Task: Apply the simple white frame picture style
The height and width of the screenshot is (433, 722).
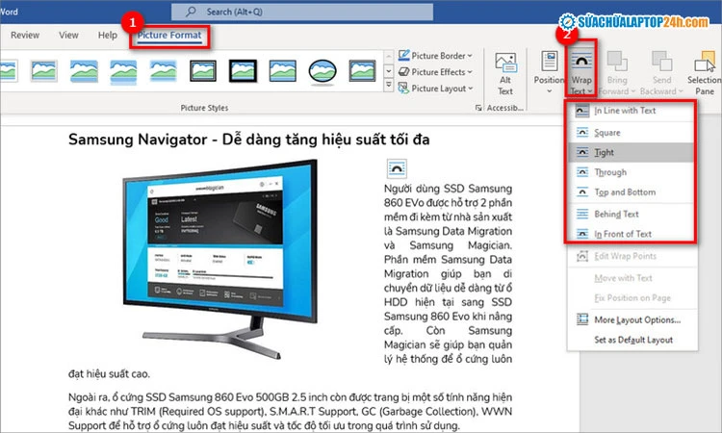Action: click(x=43, y=71)
